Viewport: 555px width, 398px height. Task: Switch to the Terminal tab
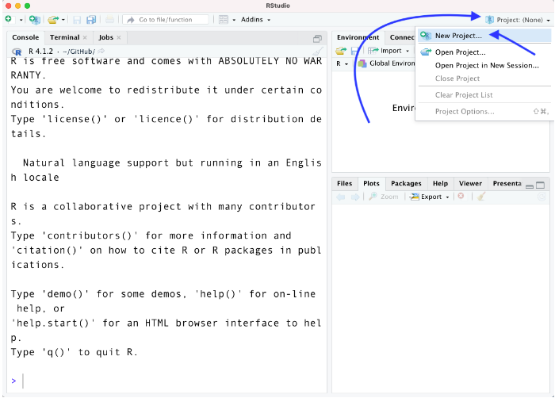pyautogui.click(x=64, y=37)
